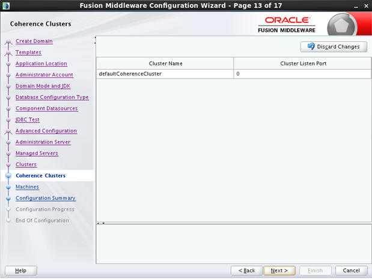Open Configuration Summary step
The height and width of the screenshot is (279, 372).
click(46, 198)
